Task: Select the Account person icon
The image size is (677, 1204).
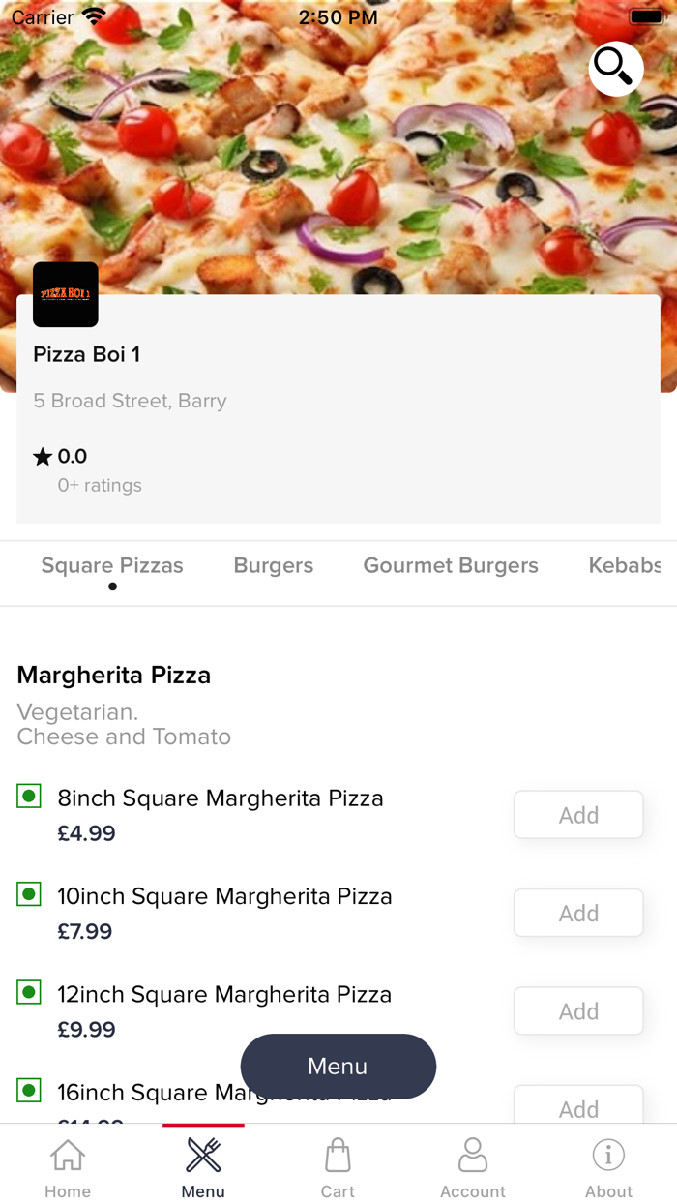Action: (x=473, y=1155)
